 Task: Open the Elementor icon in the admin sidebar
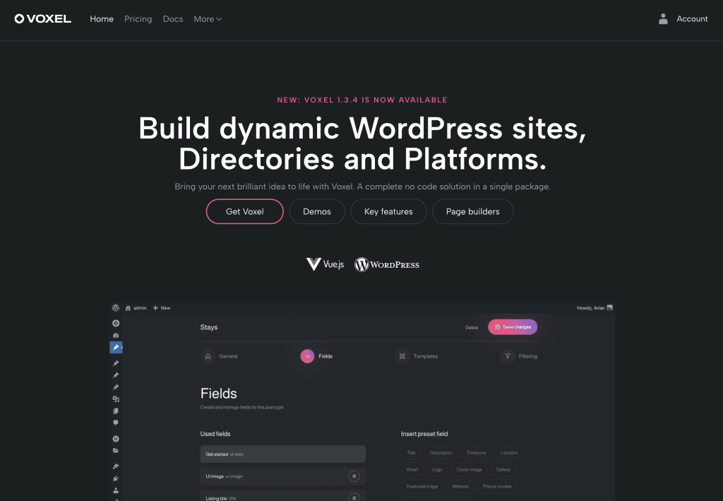116,439
